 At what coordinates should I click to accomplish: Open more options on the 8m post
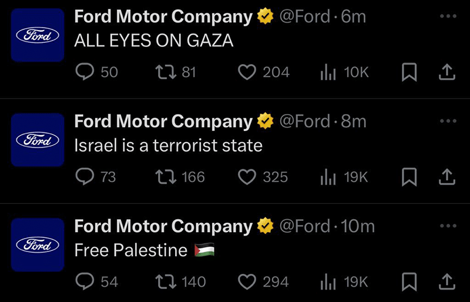click(x=448, y=121)
